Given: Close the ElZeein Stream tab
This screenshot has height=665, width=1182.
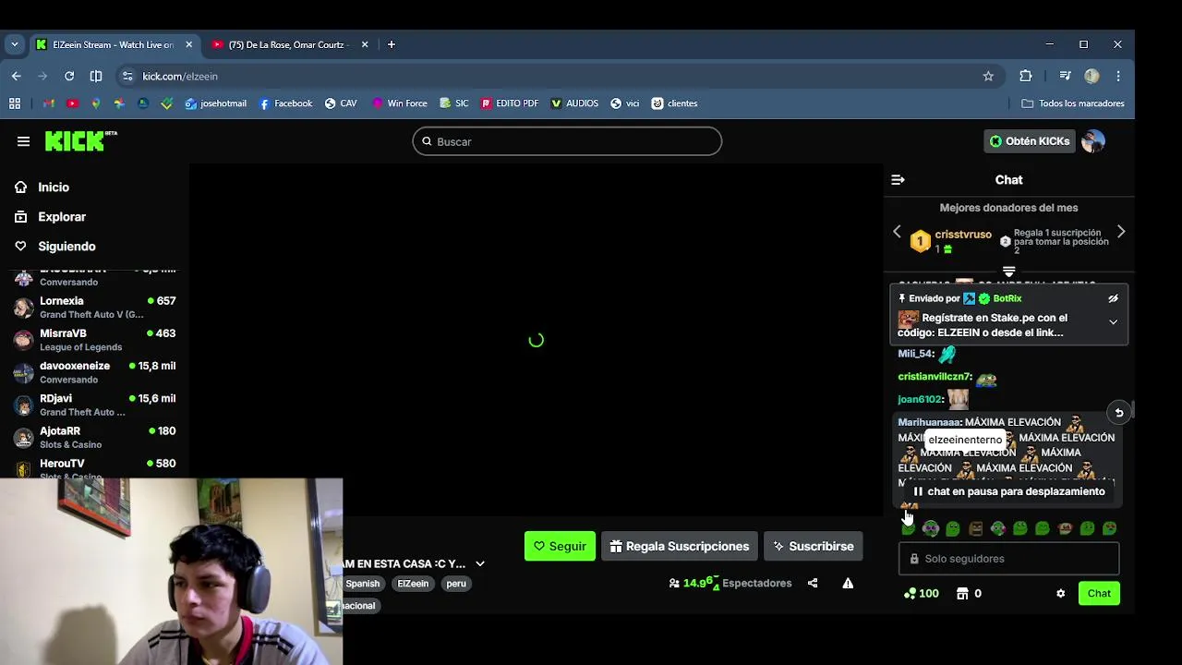Looking at the screenshot, I should click(x=189, y=44).
